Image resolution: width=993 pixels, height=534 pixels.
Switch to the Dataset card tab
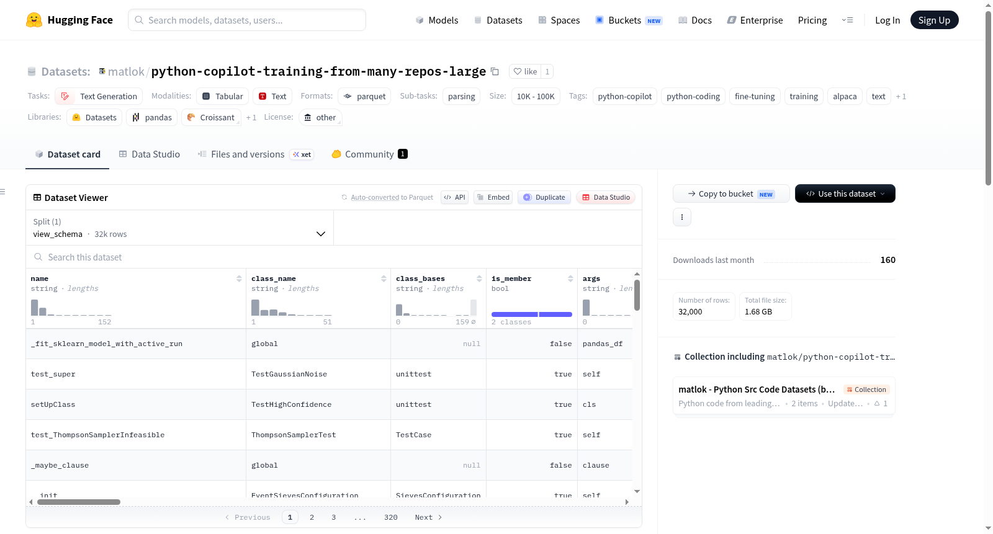point(68,154)
